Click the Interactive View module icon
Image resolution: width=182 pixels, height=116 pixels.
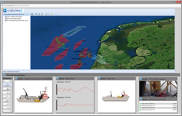16,79
